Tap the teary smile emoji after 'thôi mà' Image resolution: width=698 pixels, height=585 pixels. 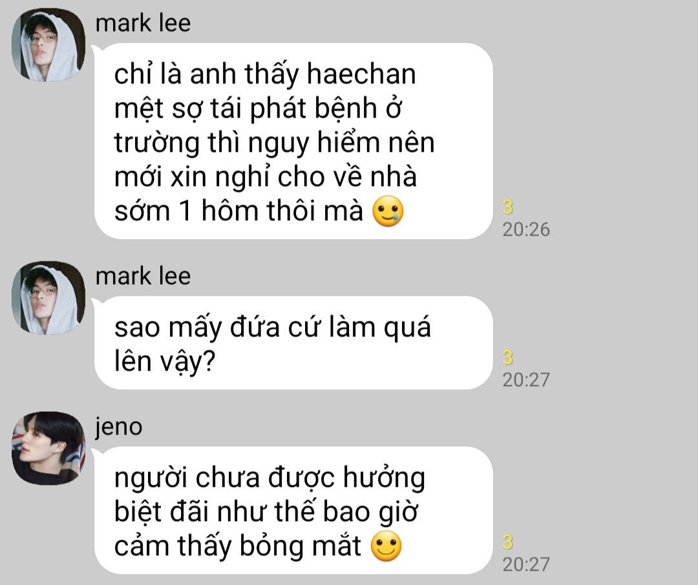388,211
